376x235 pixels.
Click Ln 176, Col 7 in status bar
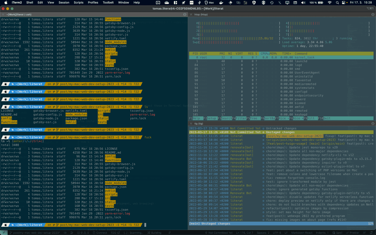point(244,233)
